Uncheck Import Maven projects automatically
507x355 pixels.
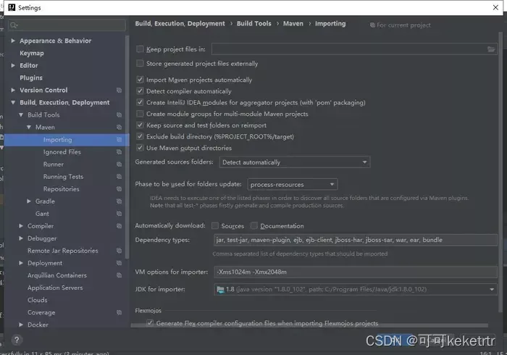click(x=140, y=80)
